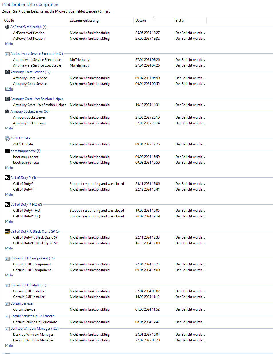The height and width of the screenshot is (354, 273).
Task: Select Call of Duty® report dated 22.12.2024 10:41
Action: click(109, 189)
